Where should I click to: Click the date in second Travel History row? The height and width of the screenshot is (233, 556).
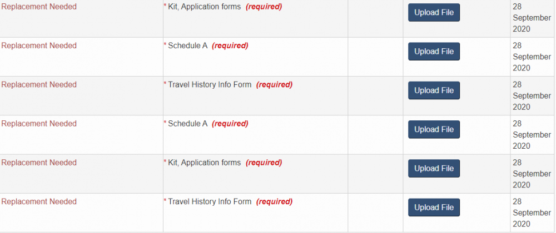click(x=532, y=212)
